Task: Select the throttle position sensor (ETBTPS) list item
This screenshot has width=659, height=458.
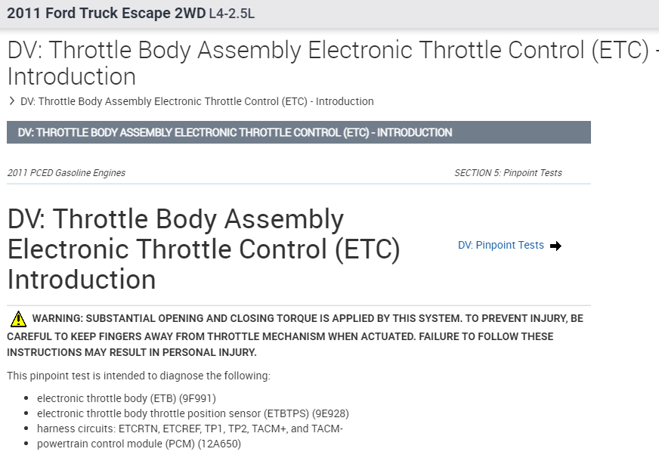Action: tap(193, 413)
